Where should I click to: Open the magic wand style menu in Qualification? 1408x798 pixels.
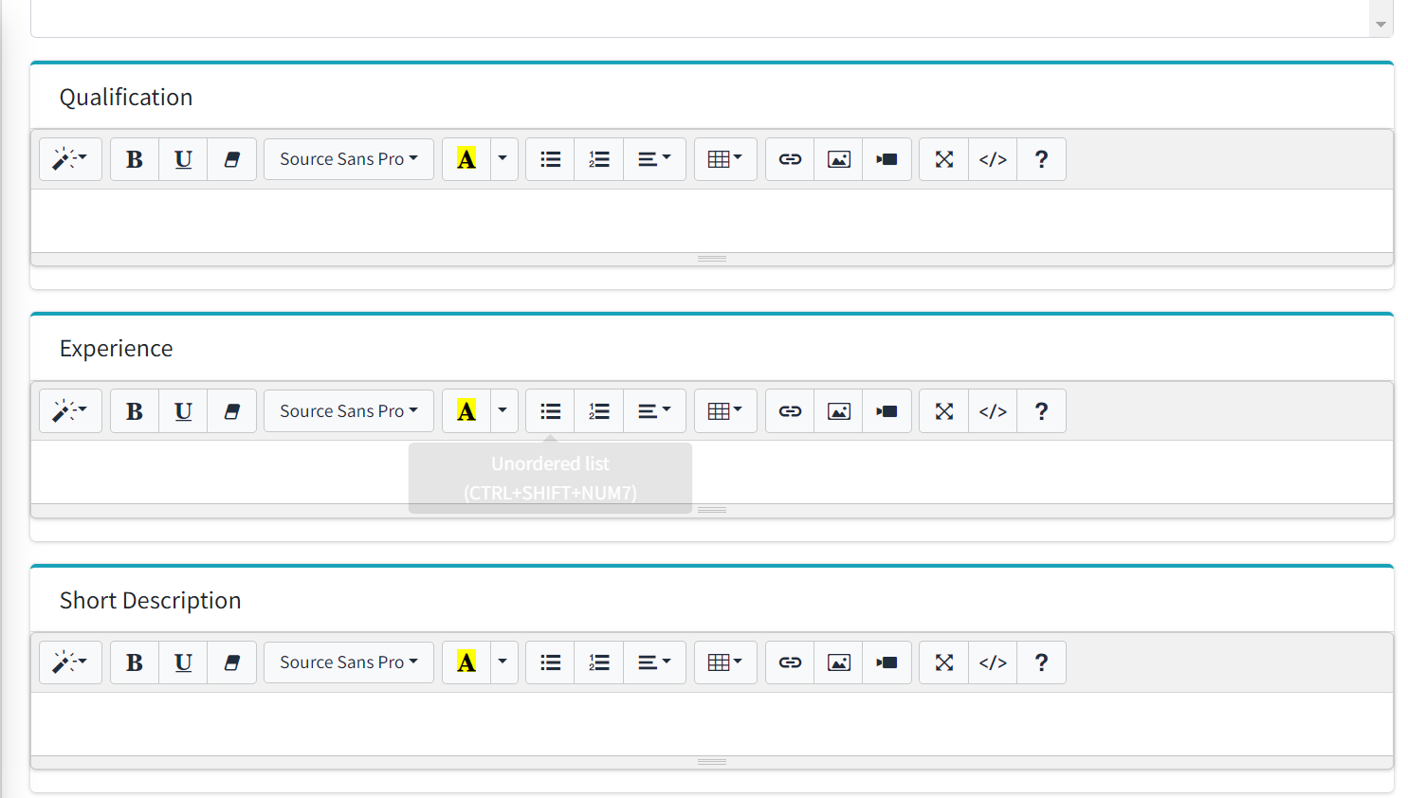[70, 159]
